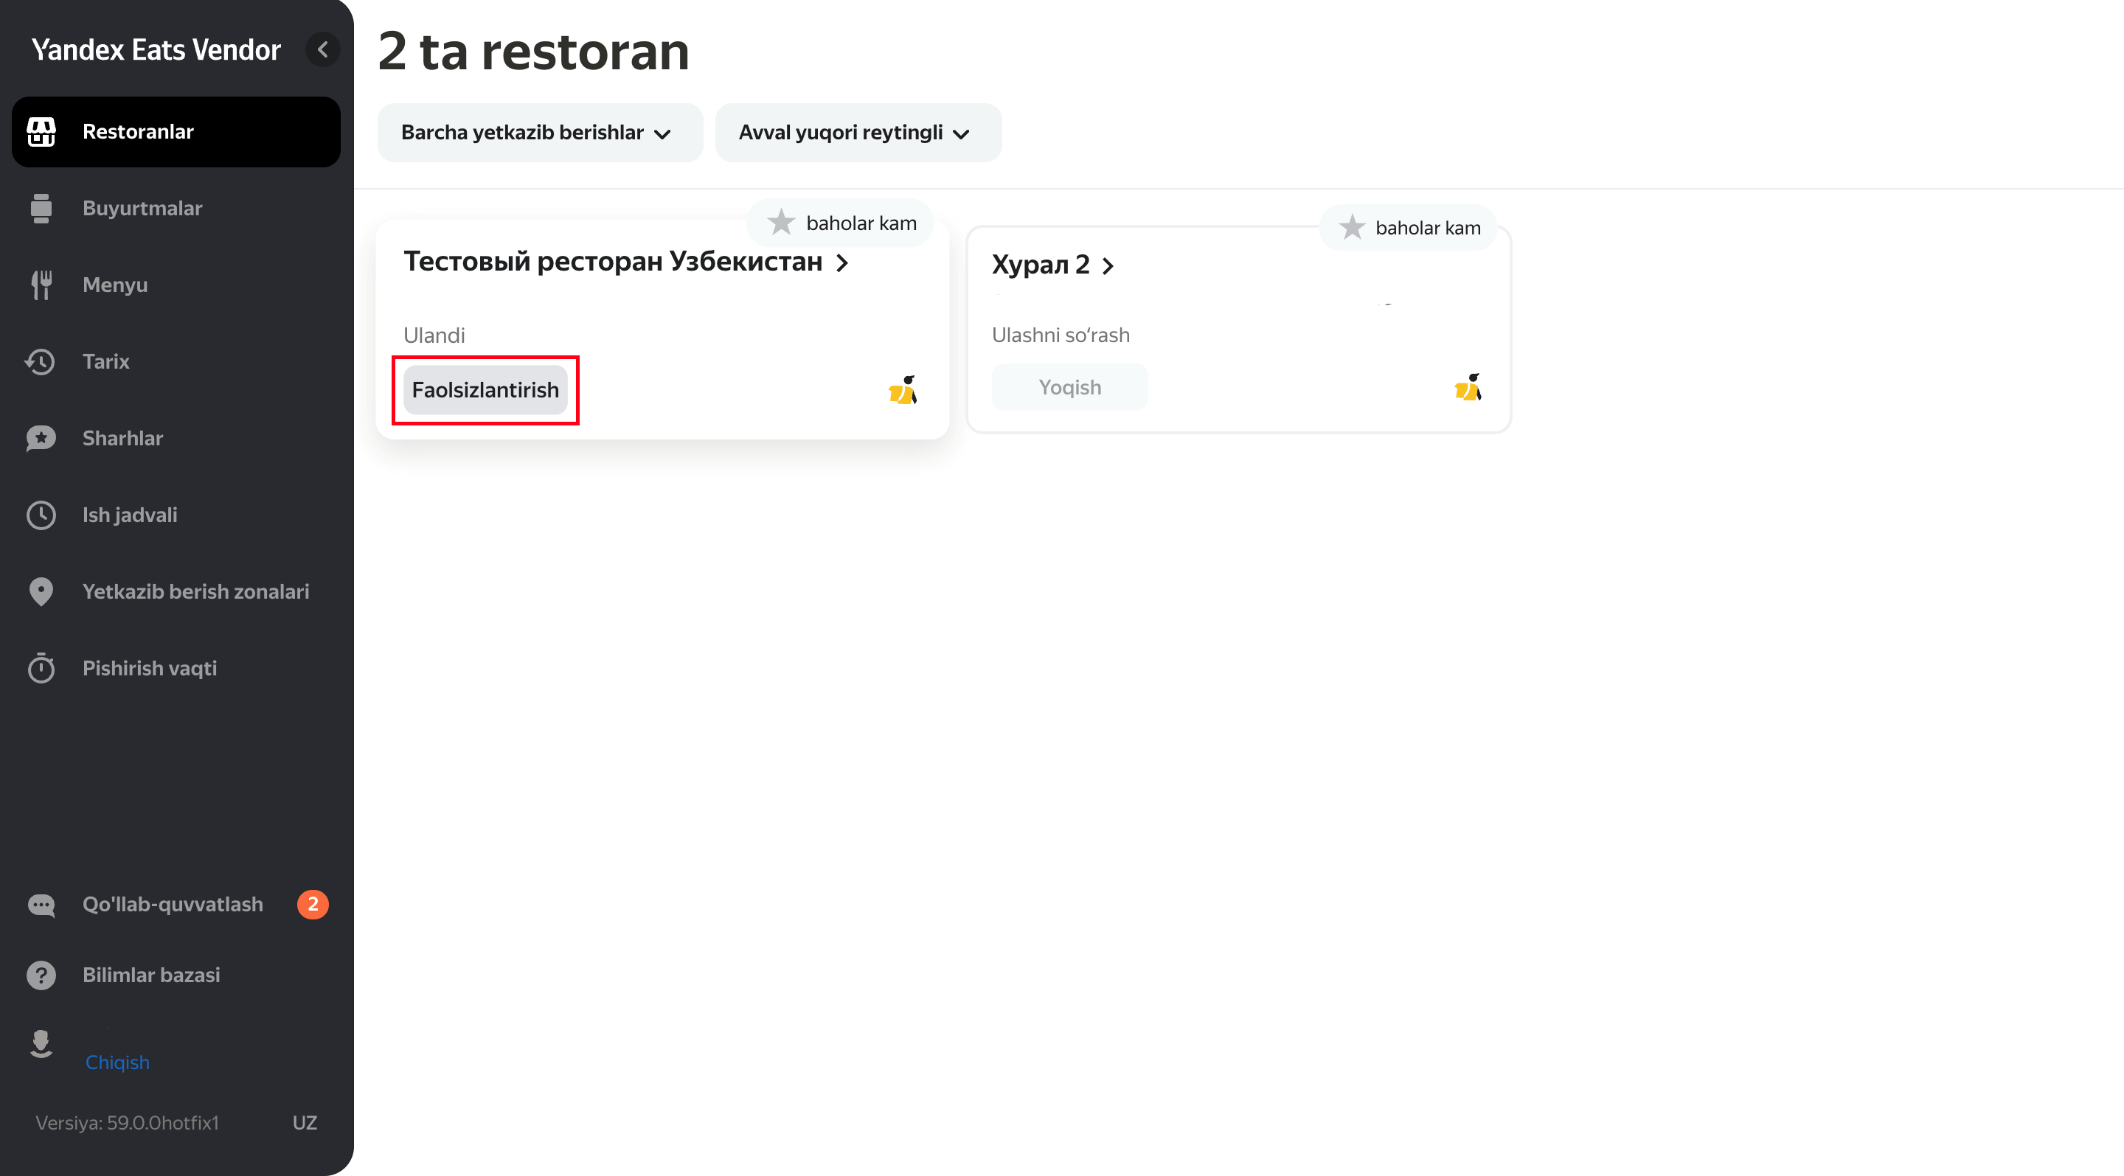Click the Tarix history clock icon
The width and height of the screenshot is (2124, 1176).
pyautogui.click(x=41, y=362)
